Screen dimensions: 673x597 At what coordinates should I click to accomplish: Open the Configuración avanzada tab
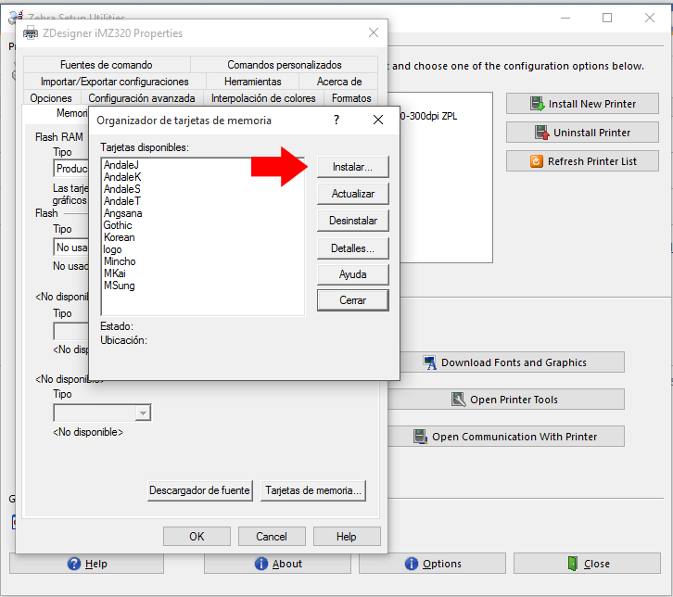(x=142, y=98)
